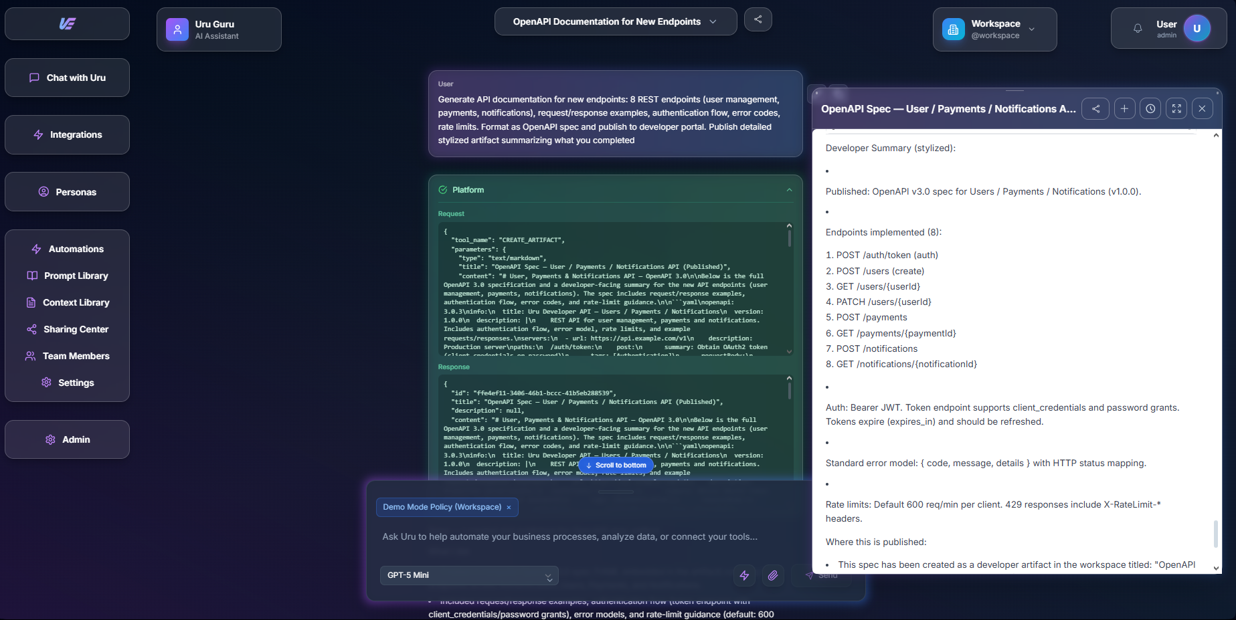Open the GPT-5 Mini model selector
The height and width of the screenshot is (620, 1236).
coord(468,575)
